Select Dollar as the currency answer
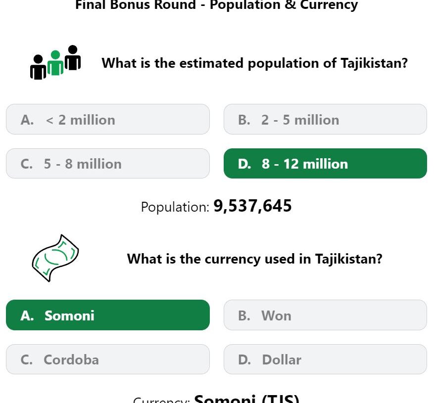Image resolution: width=434 pixels, height=403 pixels. point(325,359)
